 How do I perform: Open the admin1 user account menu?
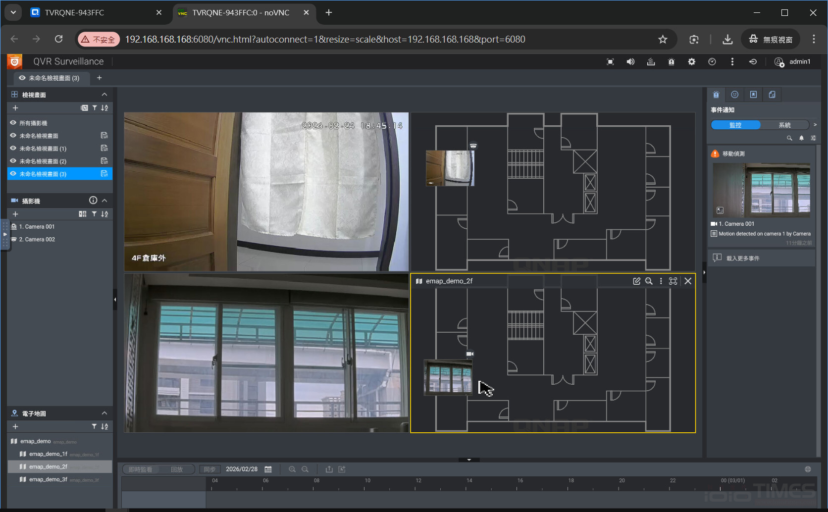click(793, 62)
